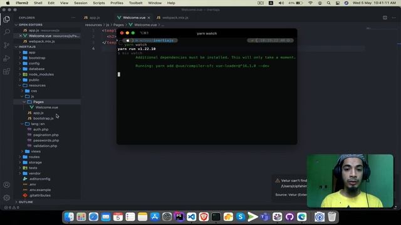Image resolution: width=401 pixels, height=225 pixels.
Task: Open Welcome.vue in the file tree
Action: 47,107
